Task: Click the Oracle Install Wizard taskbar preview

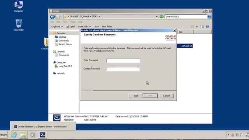Action: coord(43,126)
